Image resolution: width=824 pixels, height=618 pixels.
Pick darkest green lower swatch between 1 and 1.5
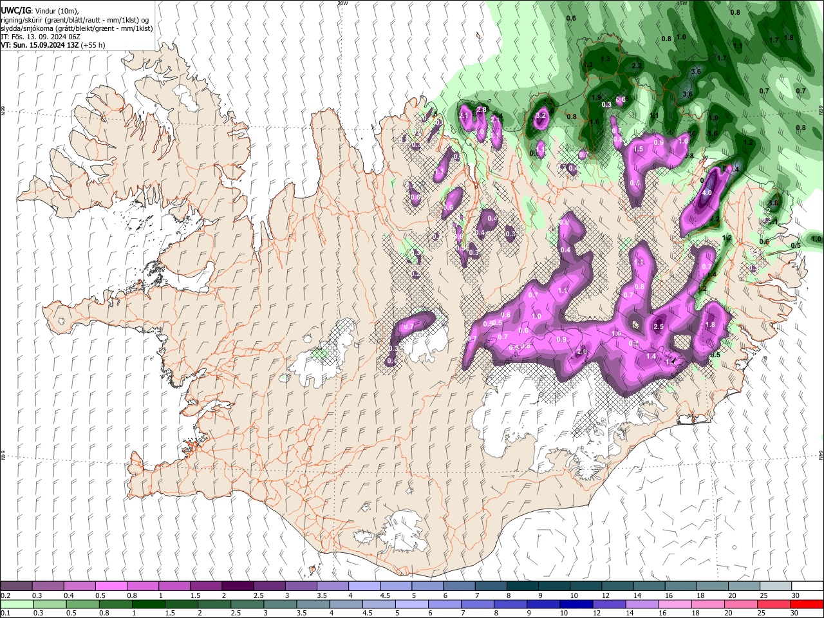(149, 604)
